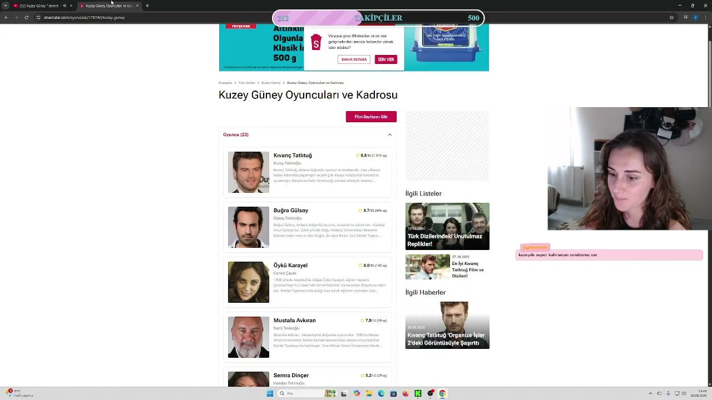Bookmark this page with the star icon
Image resolution: width=712 pixels, height=400 pixels.
[671, 17]
